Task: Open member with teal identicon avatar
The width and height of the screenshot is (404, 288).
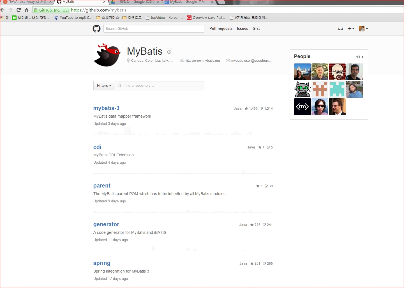Action: 337,89
